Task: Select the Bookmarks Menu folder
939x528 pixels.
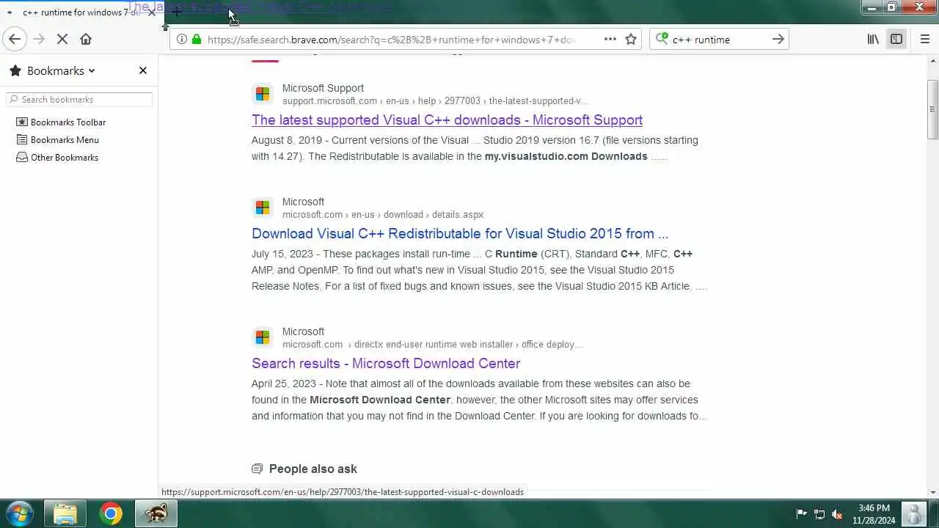Action: (58, 139)
